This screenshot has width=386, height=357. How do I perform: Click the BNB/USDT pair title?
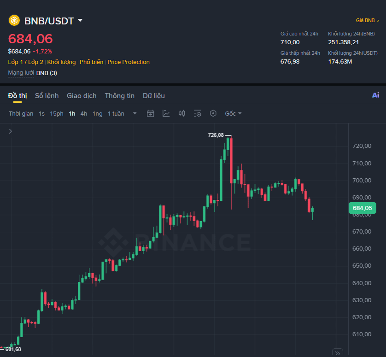pyautogui.click(x=49, y=21)
